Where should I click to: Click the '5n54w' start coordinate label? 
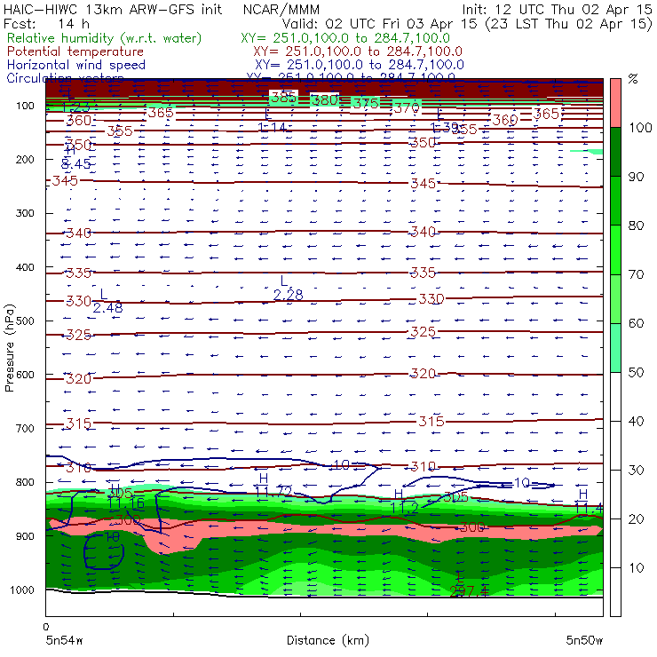click(x=65, y=641)
